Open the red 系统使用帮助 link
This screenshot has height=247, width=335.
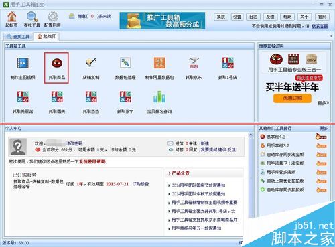(92, 161)
